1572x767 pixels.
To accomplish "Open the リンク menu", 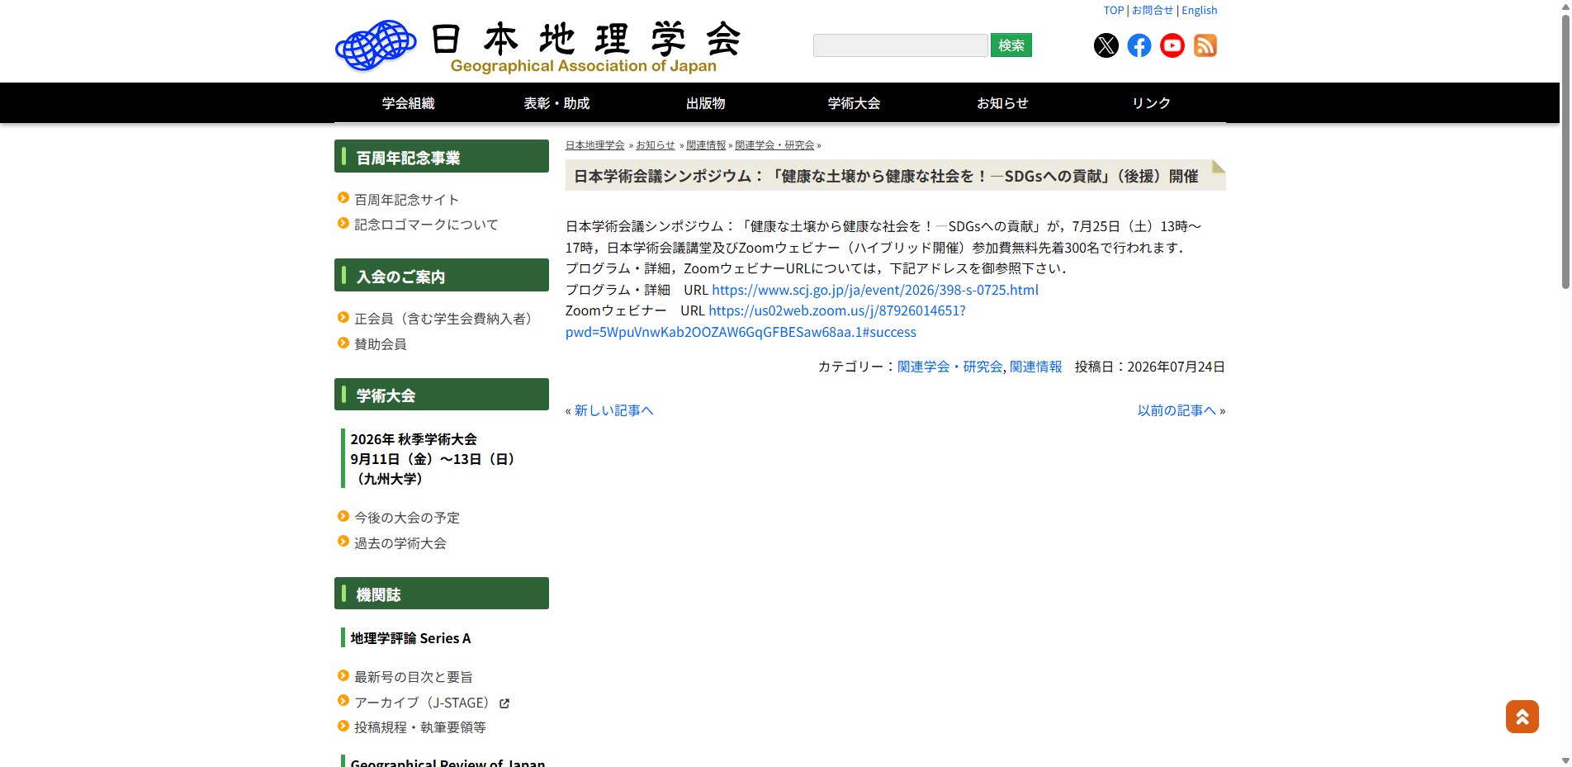I will point(1151,103).
